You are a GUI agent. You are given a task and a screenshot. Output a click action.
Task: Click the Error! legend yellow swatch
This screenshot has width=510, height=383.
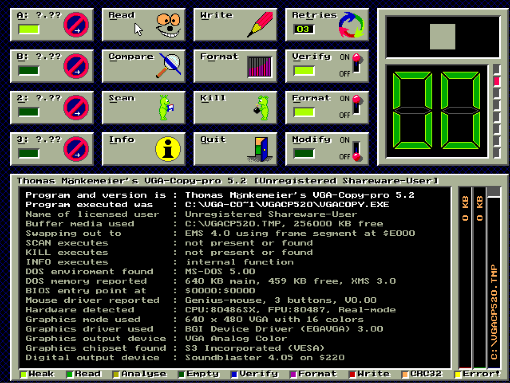click(458, 374)
